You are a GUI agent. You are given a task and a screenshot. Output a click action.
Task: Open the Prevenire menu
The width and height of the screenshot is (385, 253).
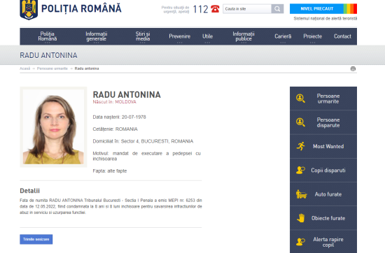(179, 36)
